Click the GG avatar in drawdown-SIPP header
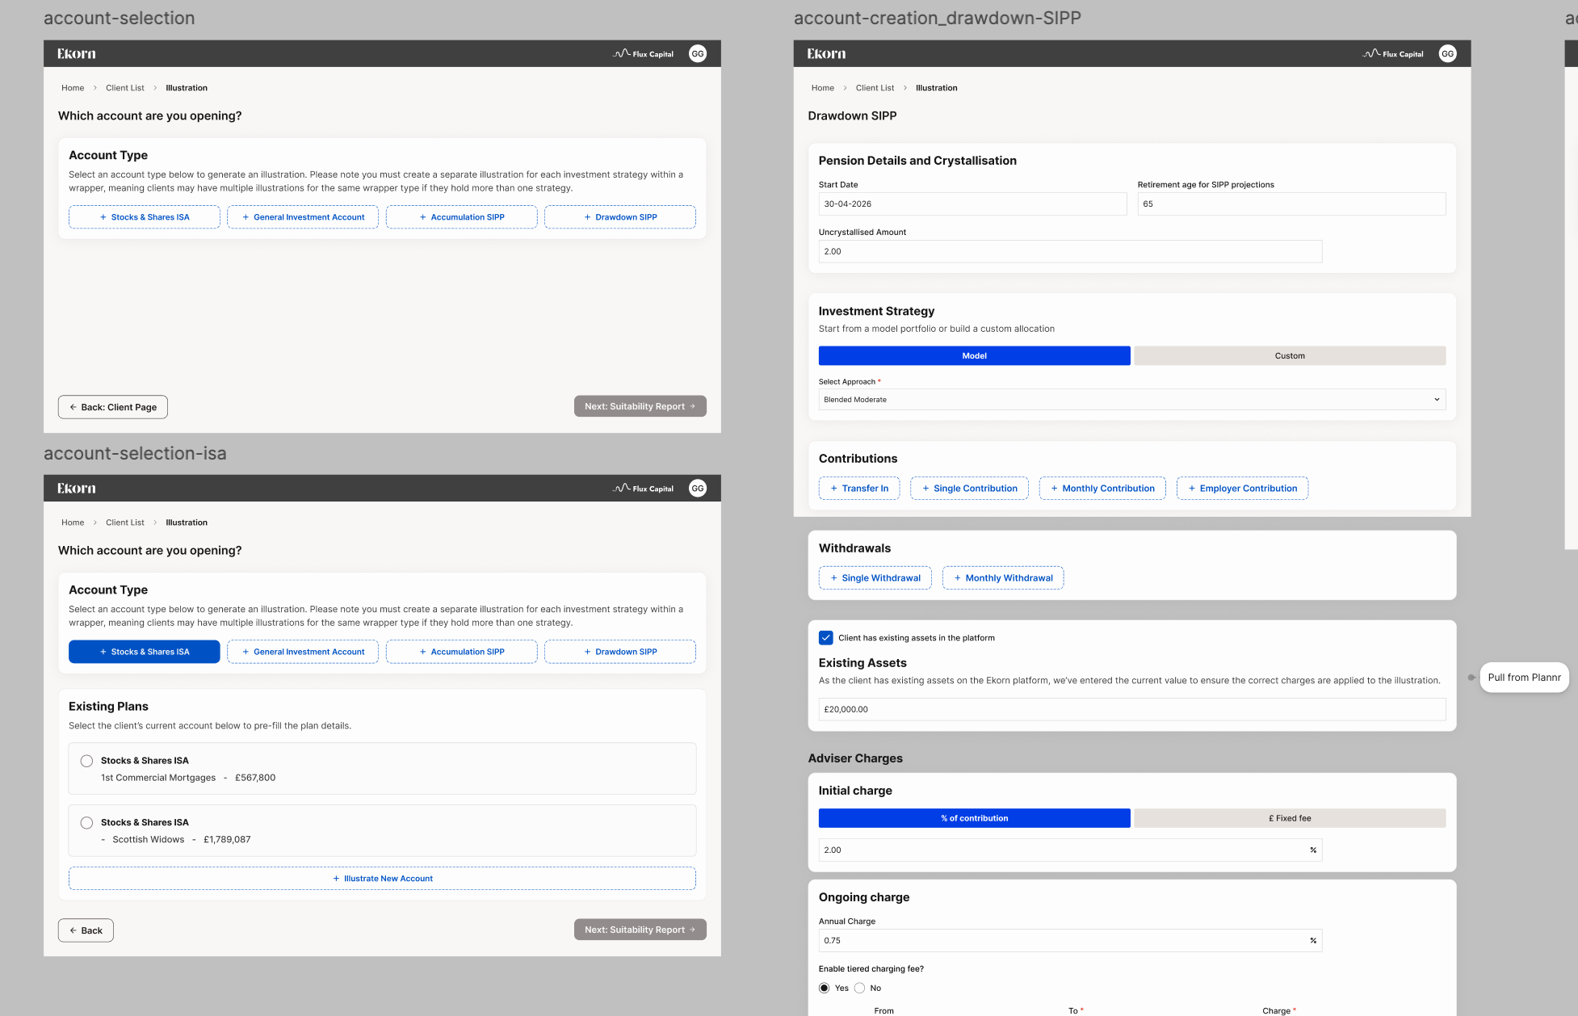Screen dimensions: 1578x1016 [x=1448, y=53]
